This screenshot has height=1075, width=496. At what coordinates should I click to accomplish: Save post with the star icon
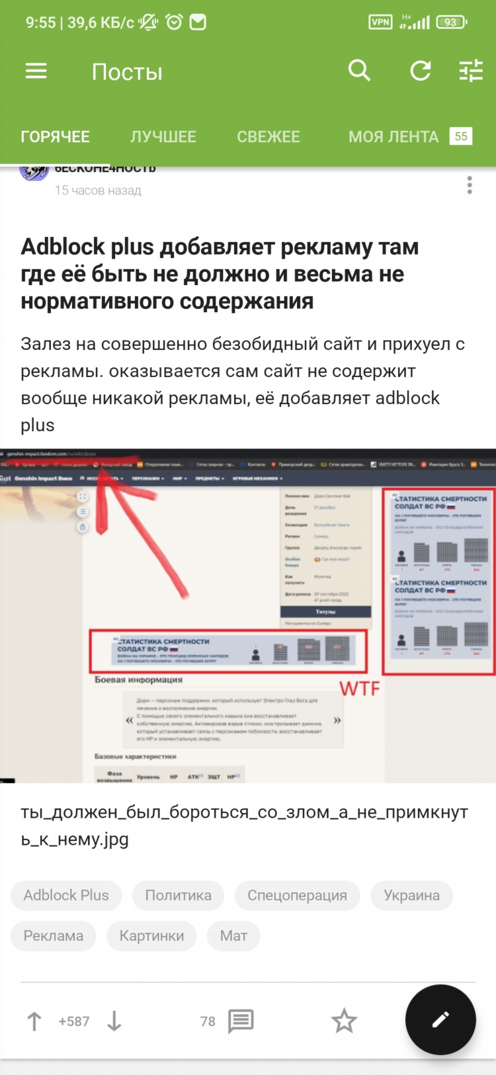tap(344, 1021)
